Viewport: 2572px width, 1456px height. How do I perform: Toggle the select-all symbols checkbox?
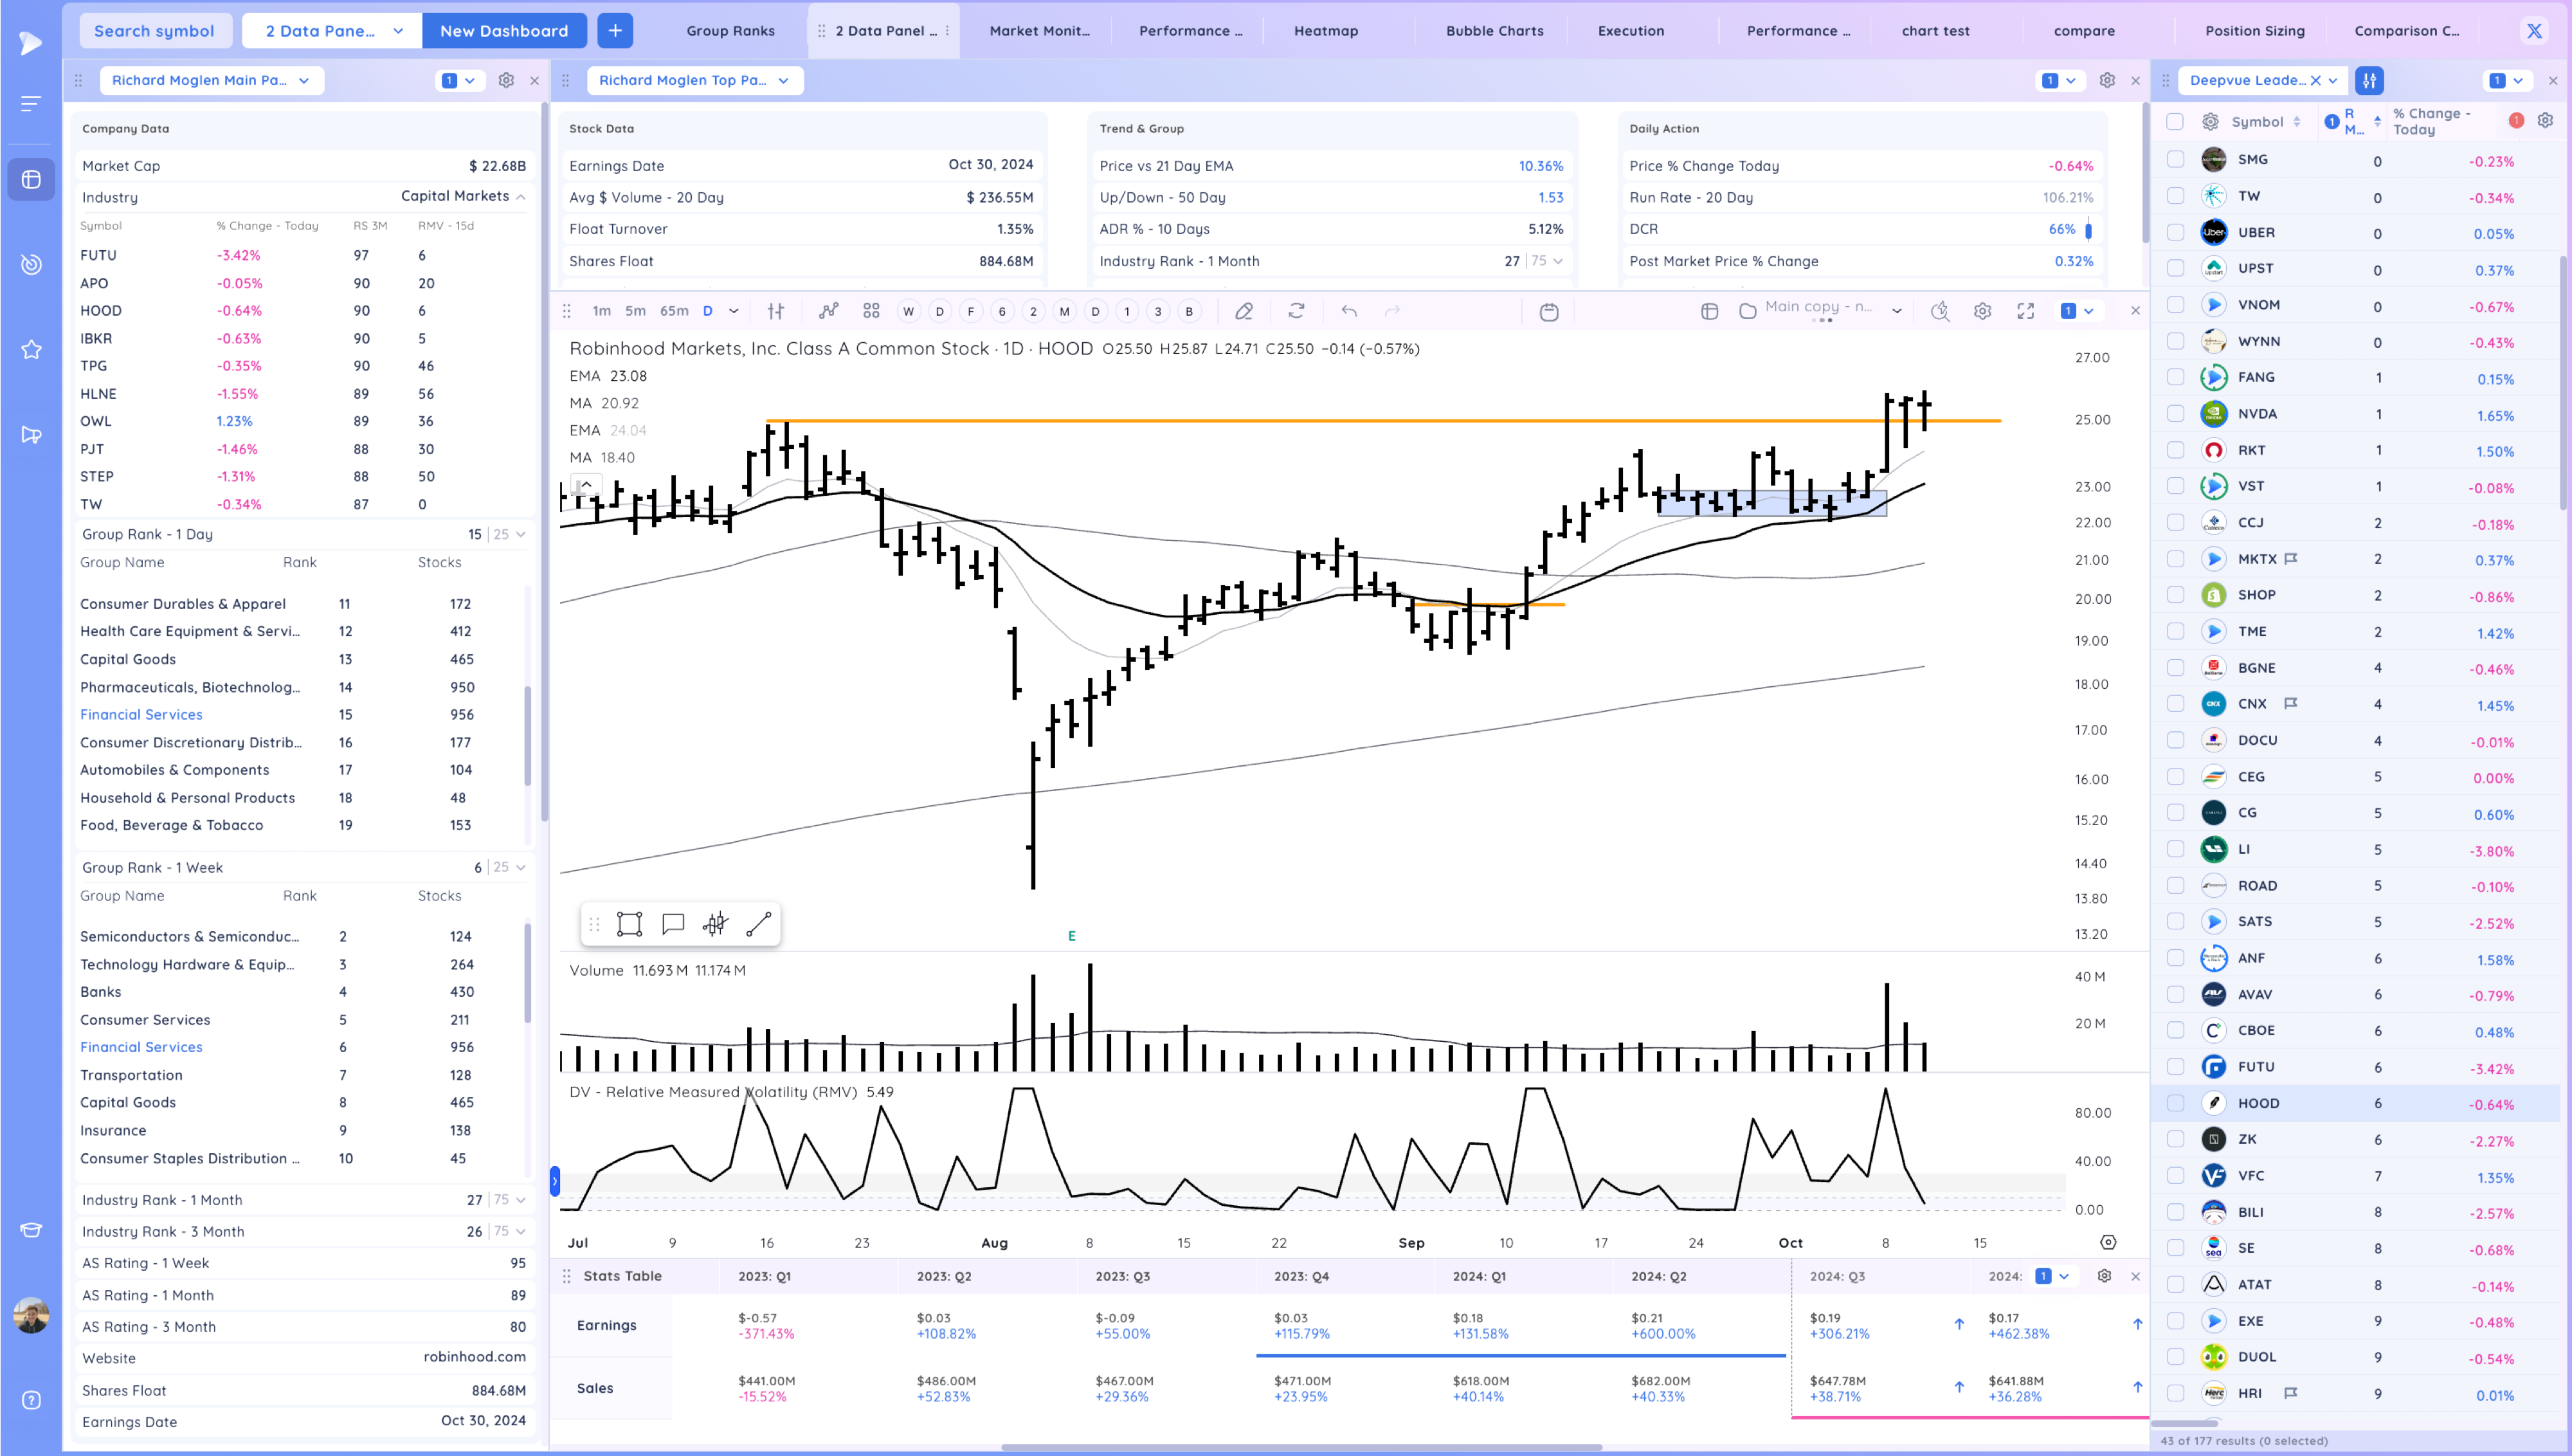(2174, 121)
